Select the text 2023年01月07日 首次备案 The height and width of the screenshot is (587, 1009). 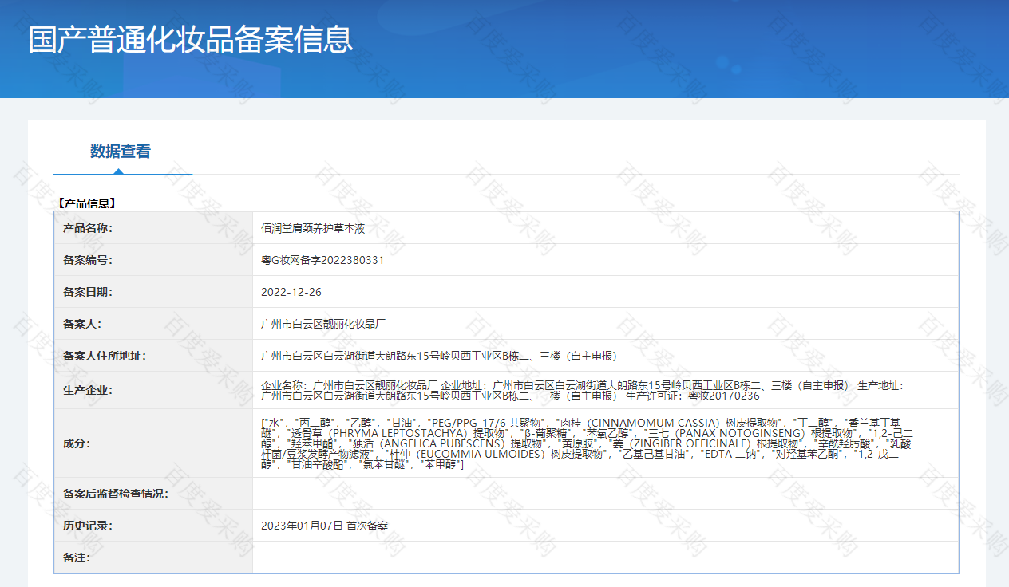325,526
